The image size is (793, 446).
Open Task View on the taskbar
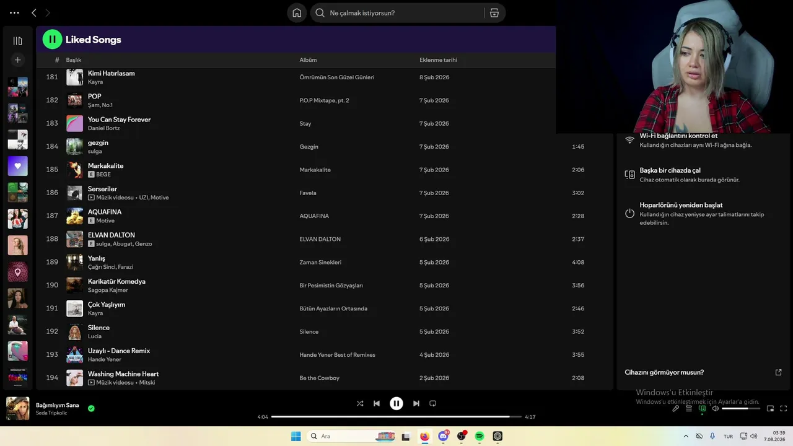pos(406,436)
